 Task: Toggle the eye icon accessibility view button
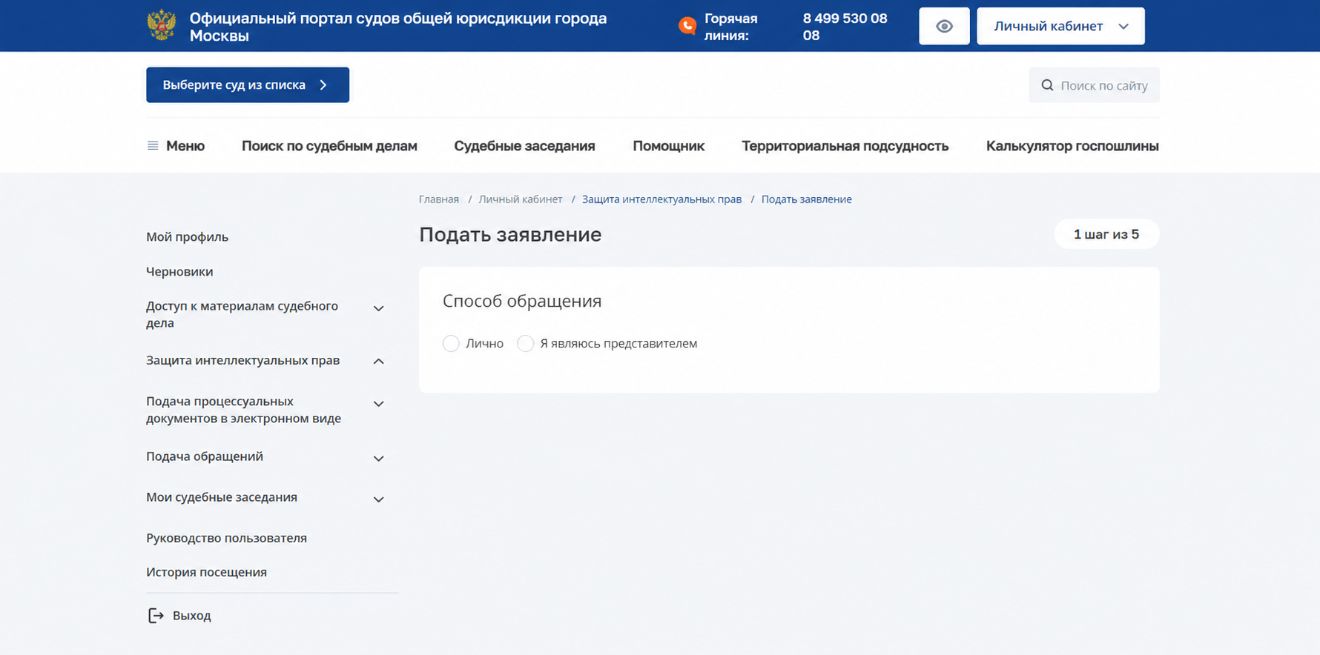[944, 26]
